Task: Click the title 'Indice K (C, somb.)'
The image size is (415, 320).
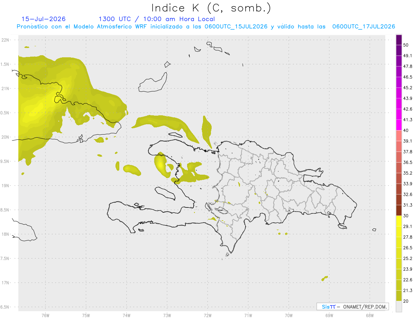Action: 211,8
